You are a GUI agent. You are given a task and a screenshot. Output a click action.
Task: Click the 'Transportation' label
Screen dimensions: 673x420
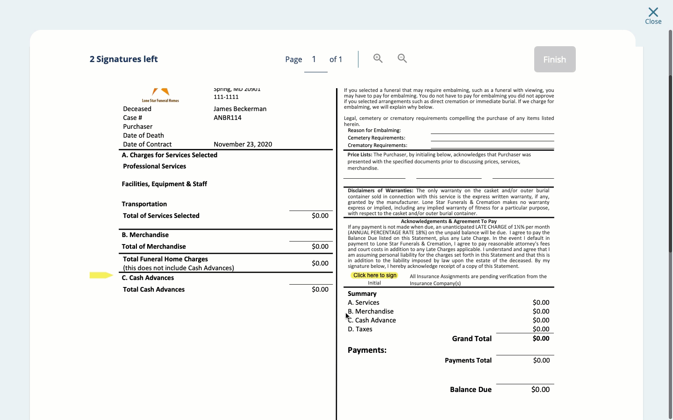tap(144, 204)
